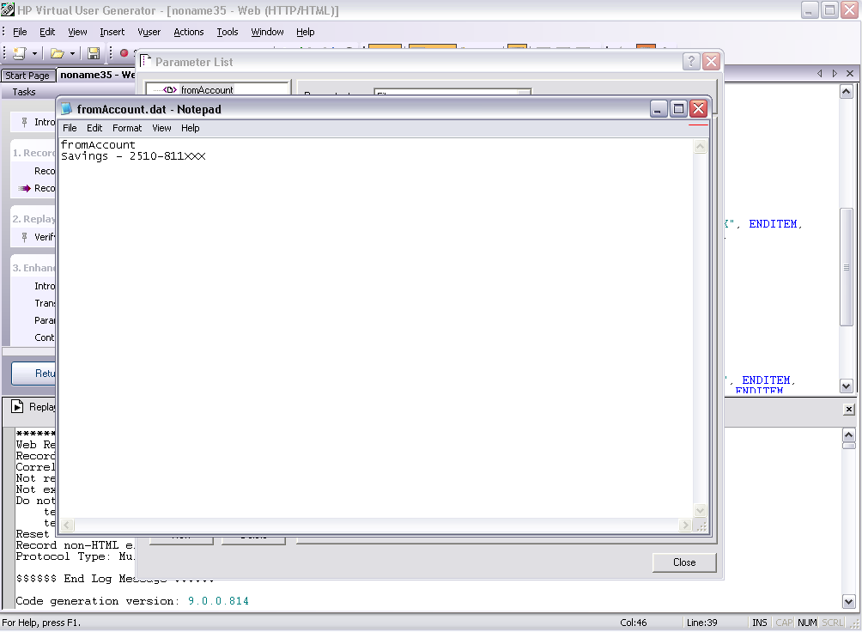Maximize the fromAccount.dat Notepad window
862x632 pixels.
[x=678, y=109]
